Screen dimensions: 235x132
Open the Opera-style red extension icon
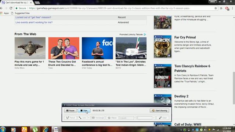[x=227, y=8]
